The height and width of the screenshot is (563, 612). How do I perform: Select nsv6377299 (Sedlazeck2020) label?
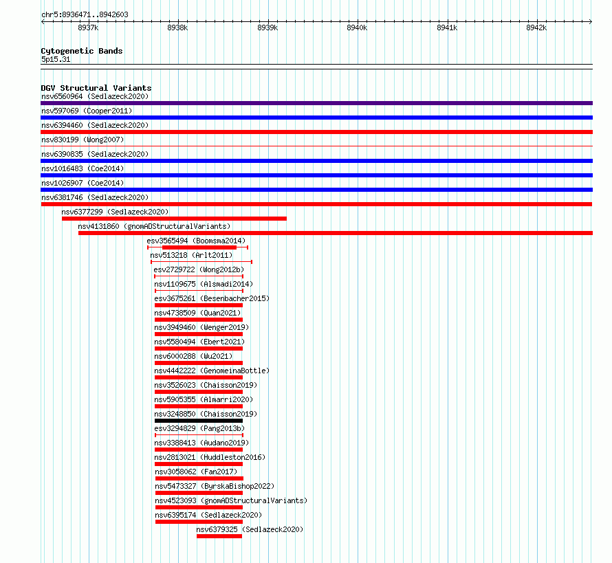(115, 212)
